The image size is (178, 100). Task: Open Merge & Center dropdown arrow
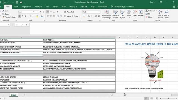pyautogui.click(x=80, y=16)
